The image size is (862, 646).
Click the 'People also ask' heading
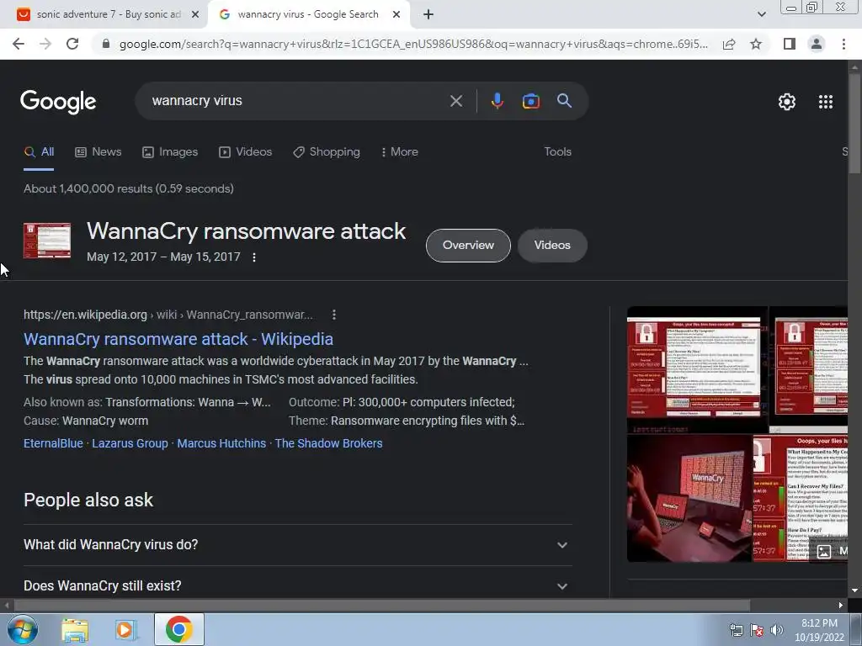[88, 500]
